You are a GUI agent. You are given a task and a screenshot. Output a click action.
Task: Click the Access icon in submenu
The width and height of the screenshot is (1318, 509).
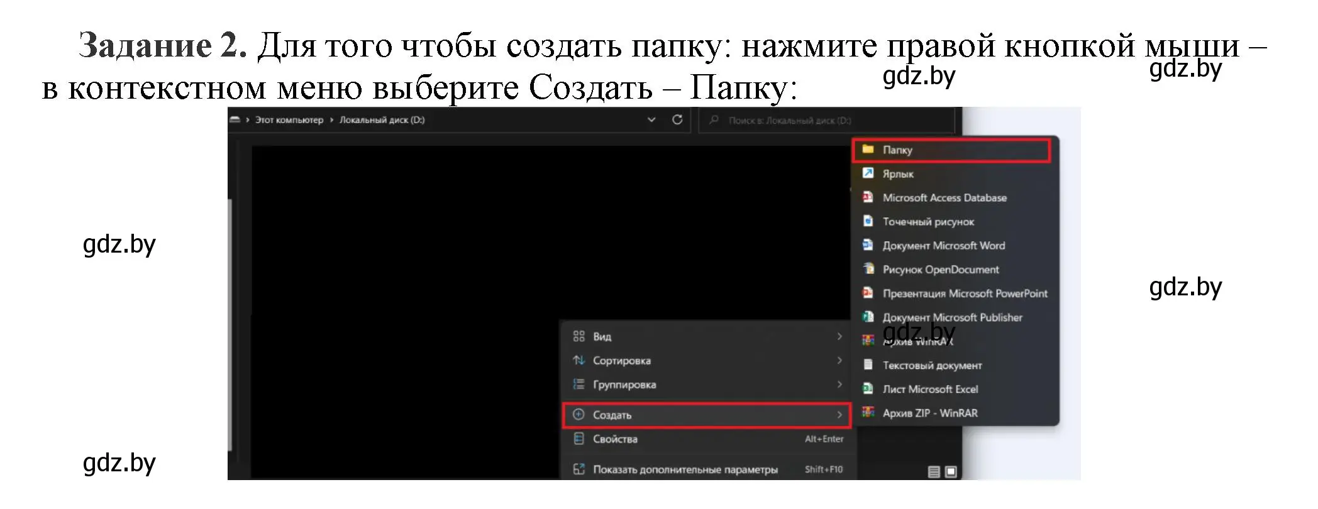[x=868, y=197]
